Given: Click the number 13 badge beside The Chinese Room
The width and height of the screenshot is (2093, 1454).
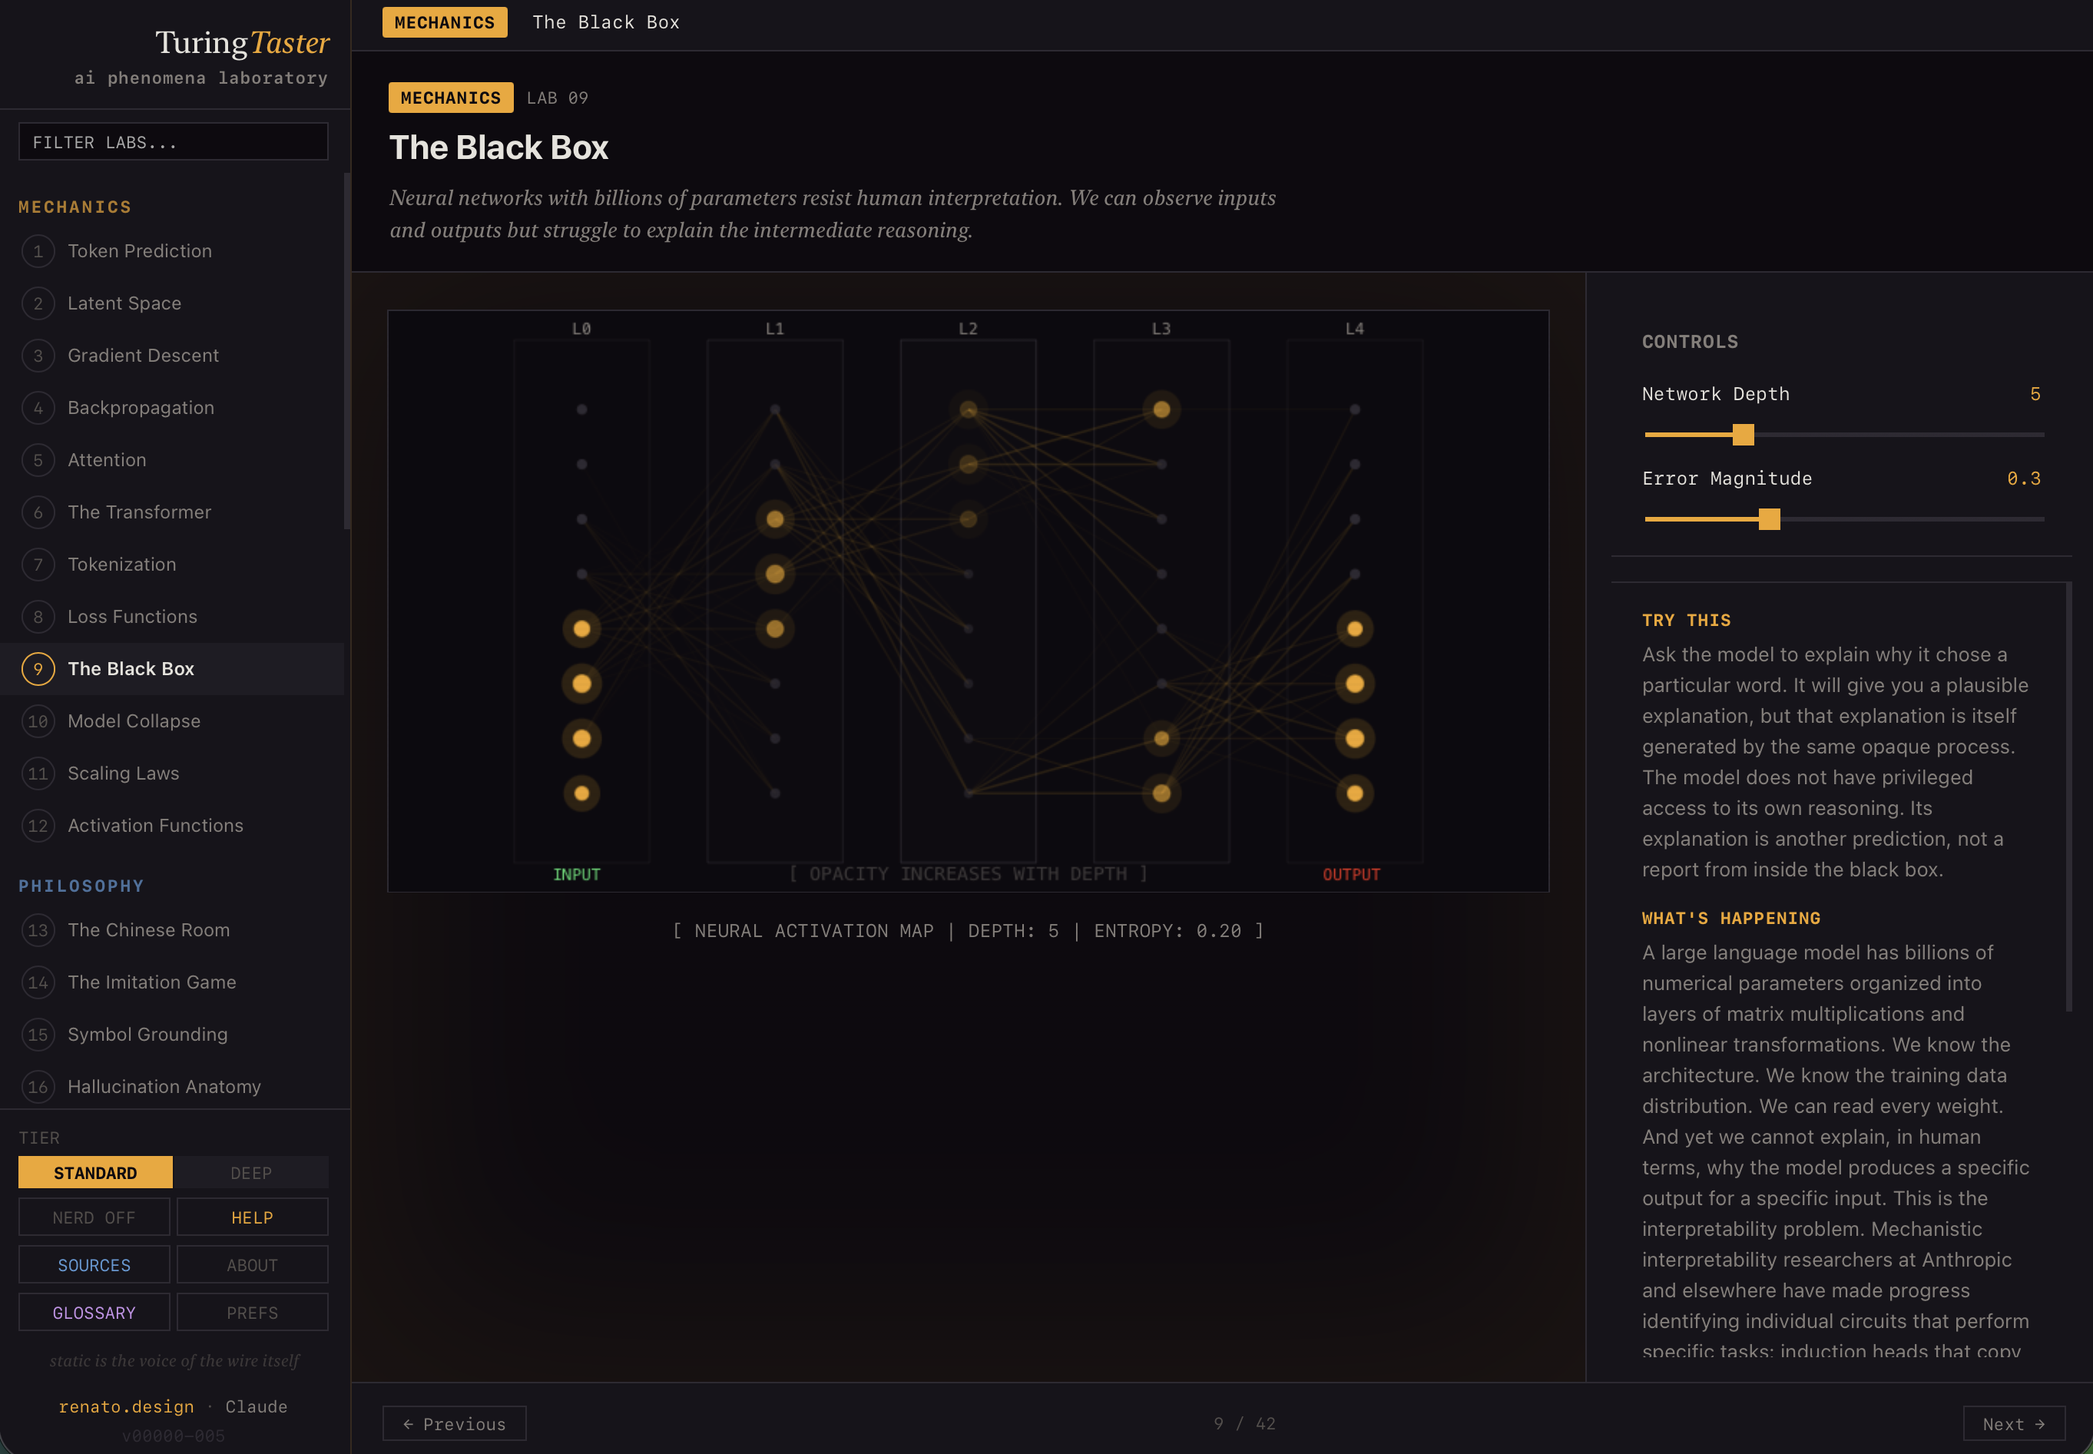Looking at the screenshot, I should tap(38, 930).
